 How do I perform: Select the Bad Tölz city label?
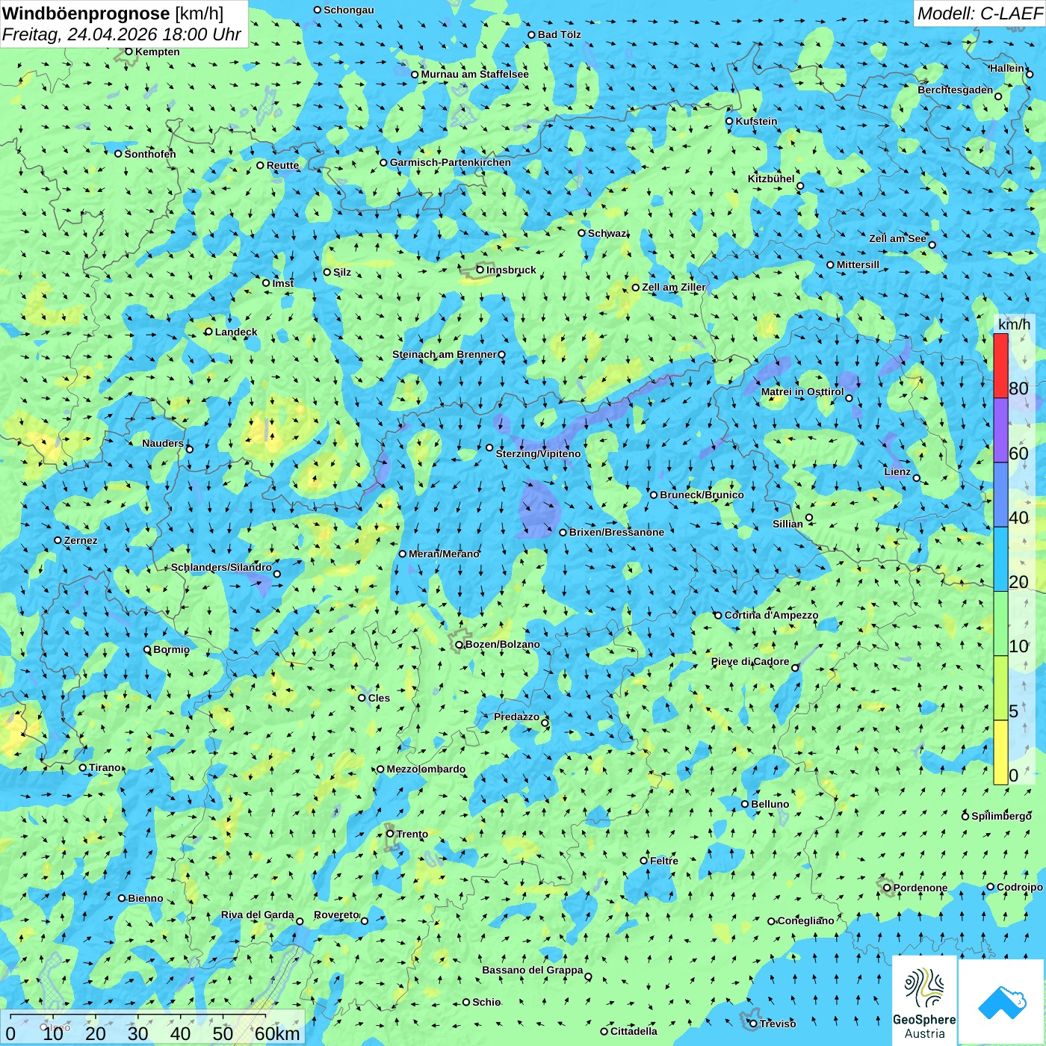point(559,34)
